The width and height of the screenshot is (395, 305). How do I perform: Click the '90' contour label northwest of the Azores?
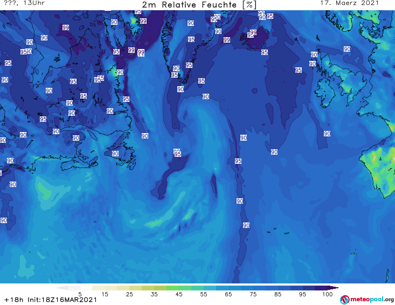(x=246, y=225)
